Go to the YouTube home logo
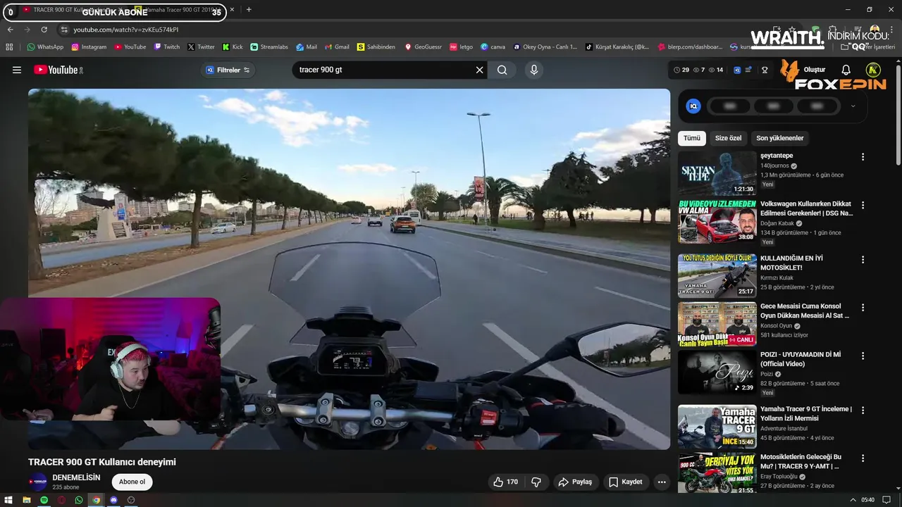 click(58, 70)
